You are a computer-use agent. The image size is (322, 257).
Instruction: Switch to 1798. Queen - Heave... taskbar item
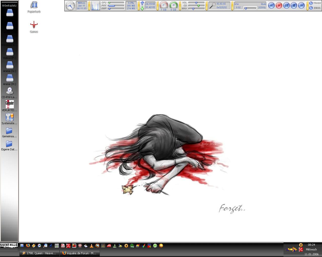coord(39,253)
